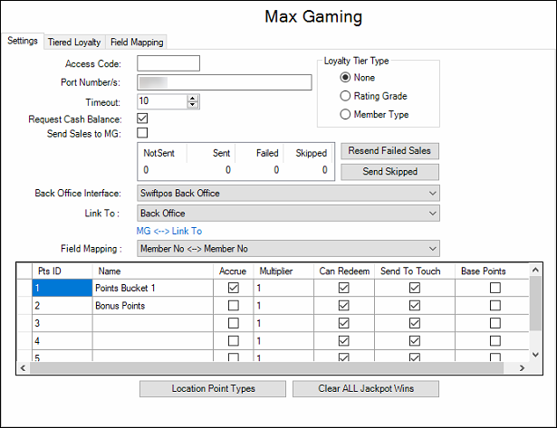The width and height of the screenshot is (557, 428).
Task: Click grid vertical scrollbar up arrow
Action: [535, 270]
